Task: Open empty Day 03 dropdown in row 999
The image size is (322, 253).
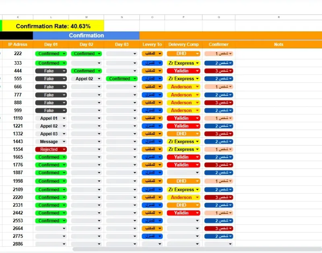Action: [x=122, y=110]
